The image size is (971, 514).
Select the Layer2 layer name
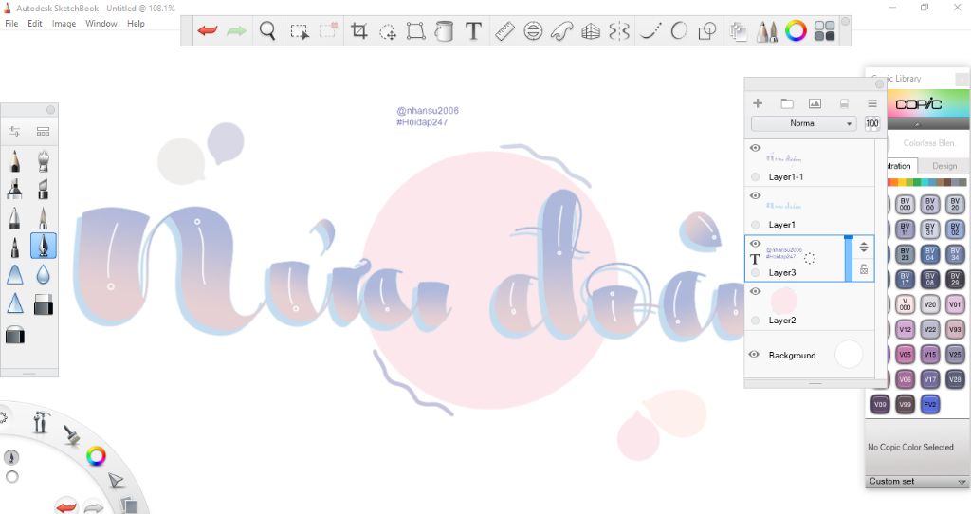782,321
